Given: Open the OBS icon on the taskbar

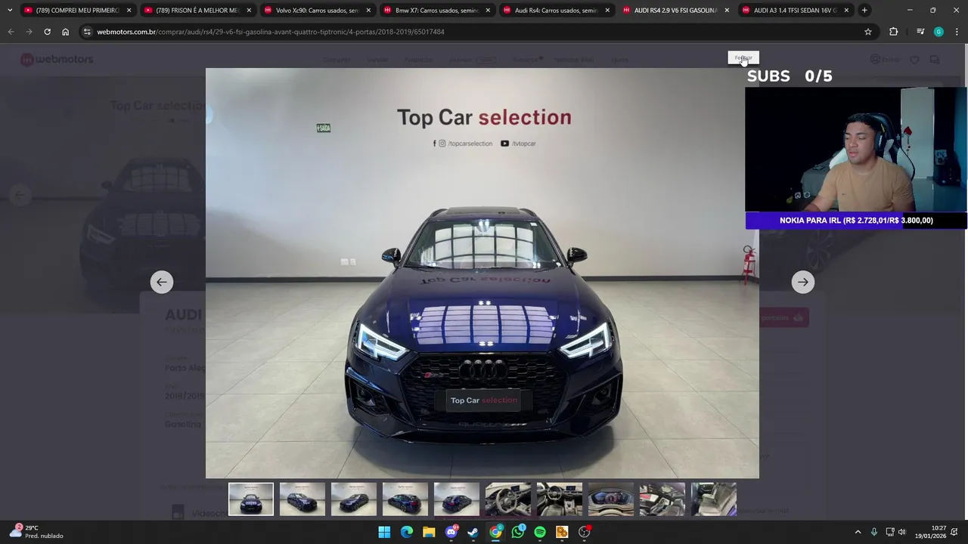Looking at the screenshot, I should point(585,532).
